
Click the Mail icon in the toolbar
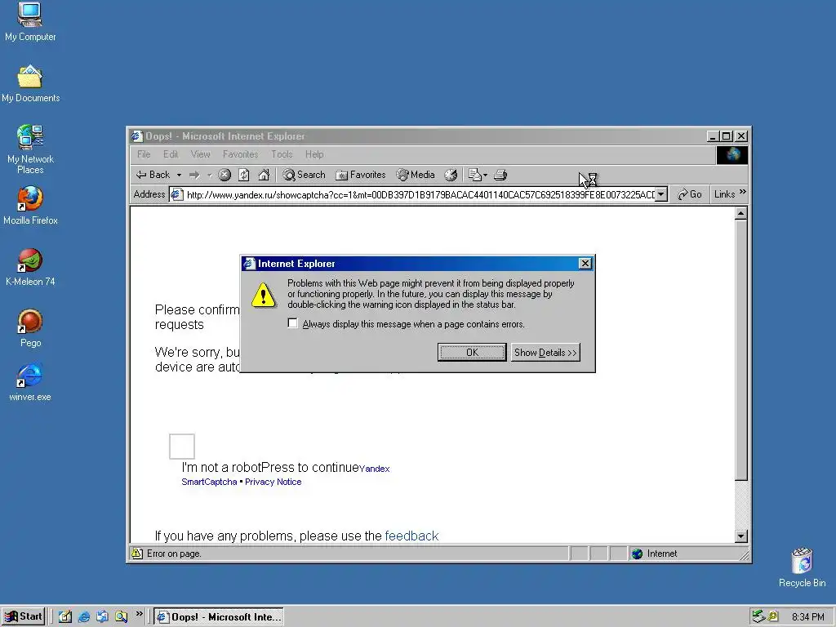pos(474,175)
